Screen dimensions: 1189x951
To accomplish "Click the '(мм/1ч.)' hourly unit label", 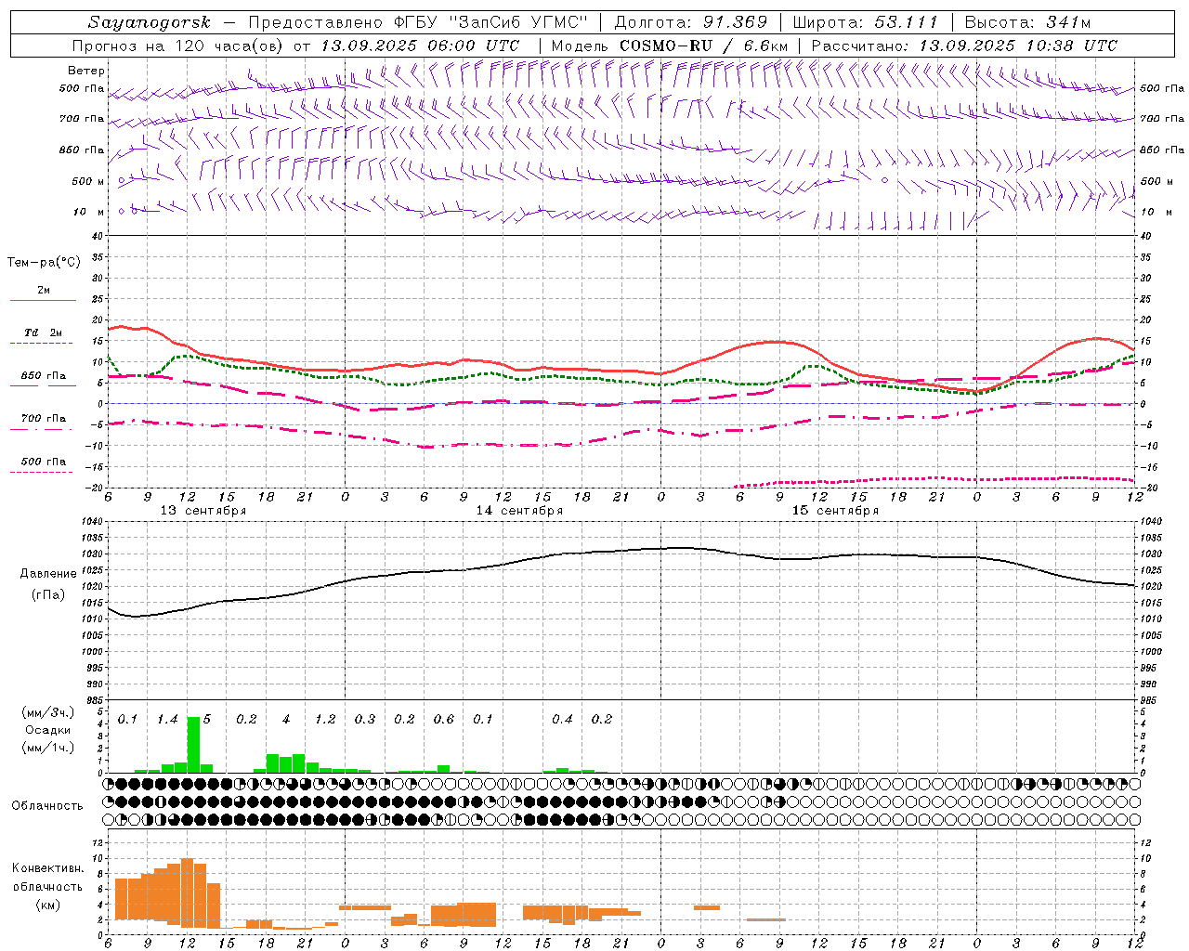I will (x=48, y=748).
